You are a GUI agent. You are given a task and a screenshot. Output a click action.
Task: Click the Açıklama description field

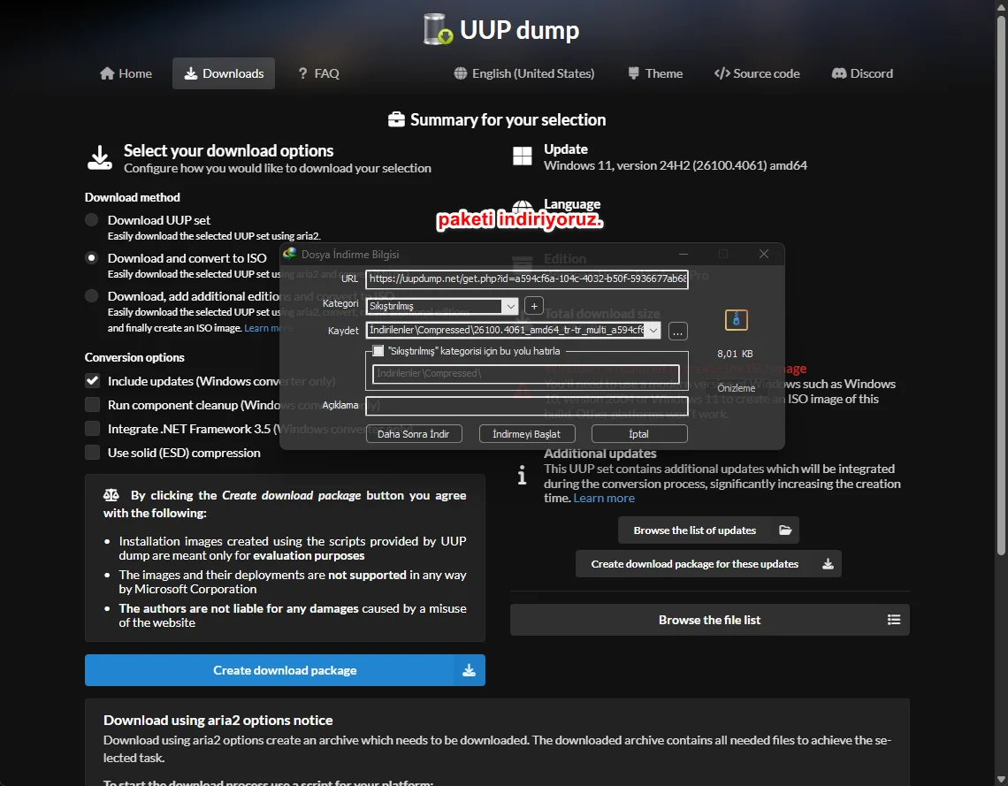pos(526,406)
